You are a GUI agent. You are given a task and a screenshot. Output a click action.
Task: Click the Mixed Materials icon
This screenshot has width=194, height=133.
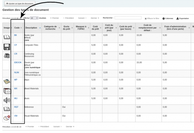pyautogui.click(x=6, y=90)
